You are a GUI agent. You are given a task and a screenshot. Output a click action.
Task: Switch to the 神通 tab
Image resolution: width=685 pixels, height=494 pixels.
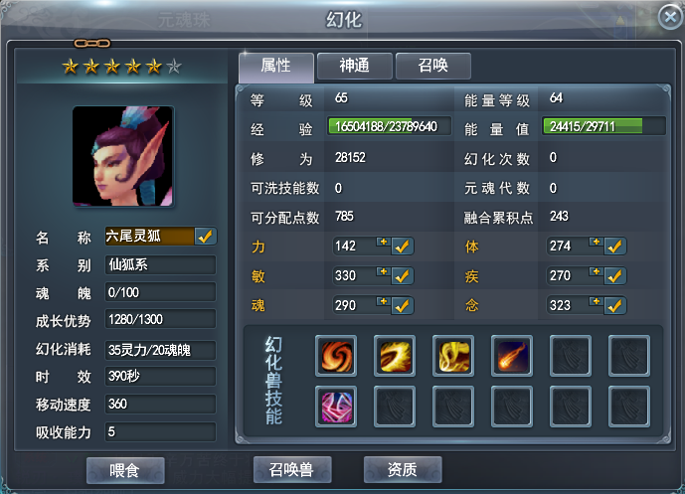tap(354, 66)
